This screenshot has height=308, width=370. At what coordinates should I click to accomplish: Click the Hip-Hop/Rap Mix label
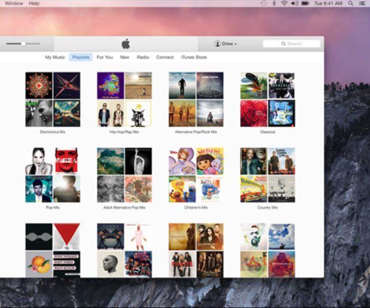tap(124, 132)
